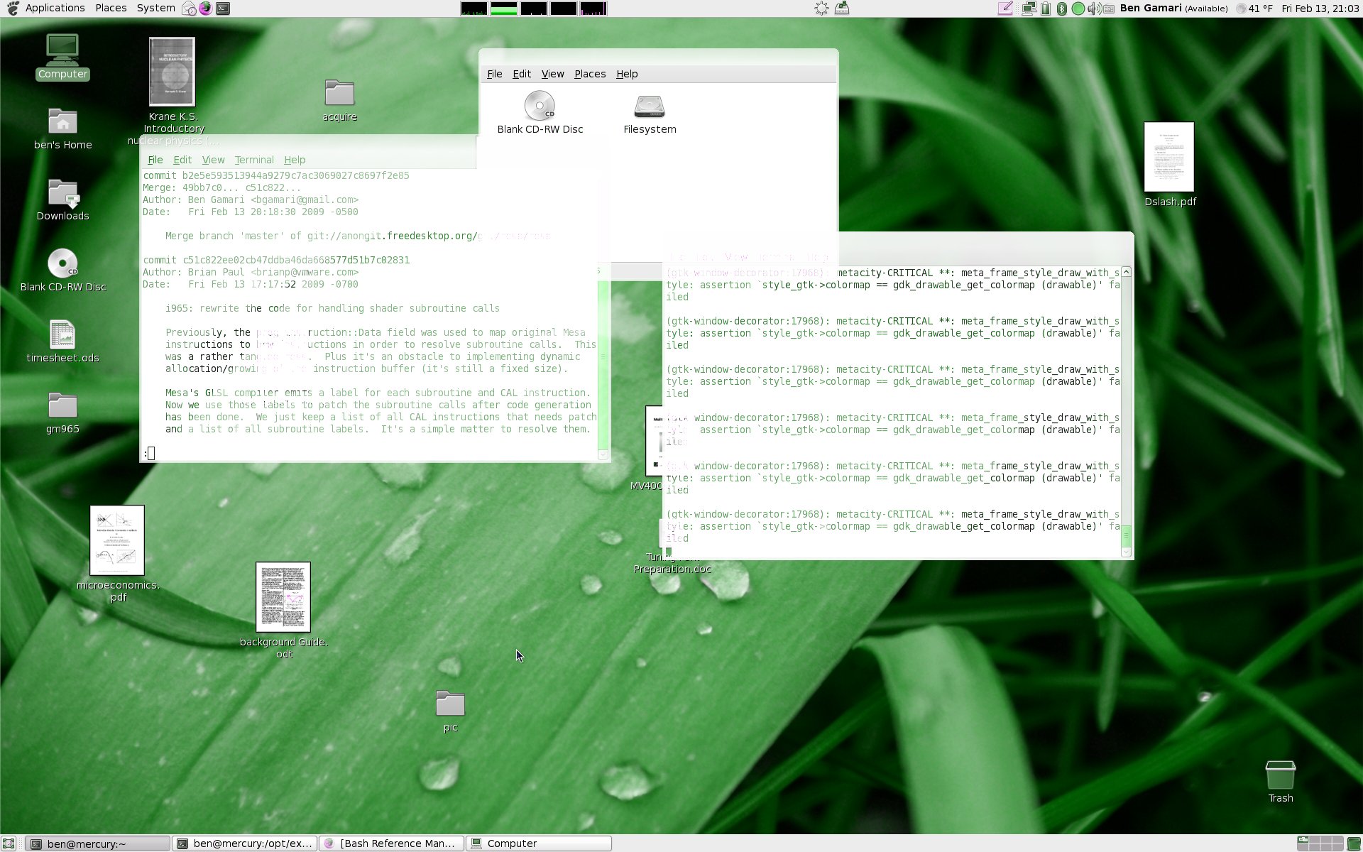Click the network monitor tray icon
The height and width of the screenshot is (852, 1363).
point(1029,9)
